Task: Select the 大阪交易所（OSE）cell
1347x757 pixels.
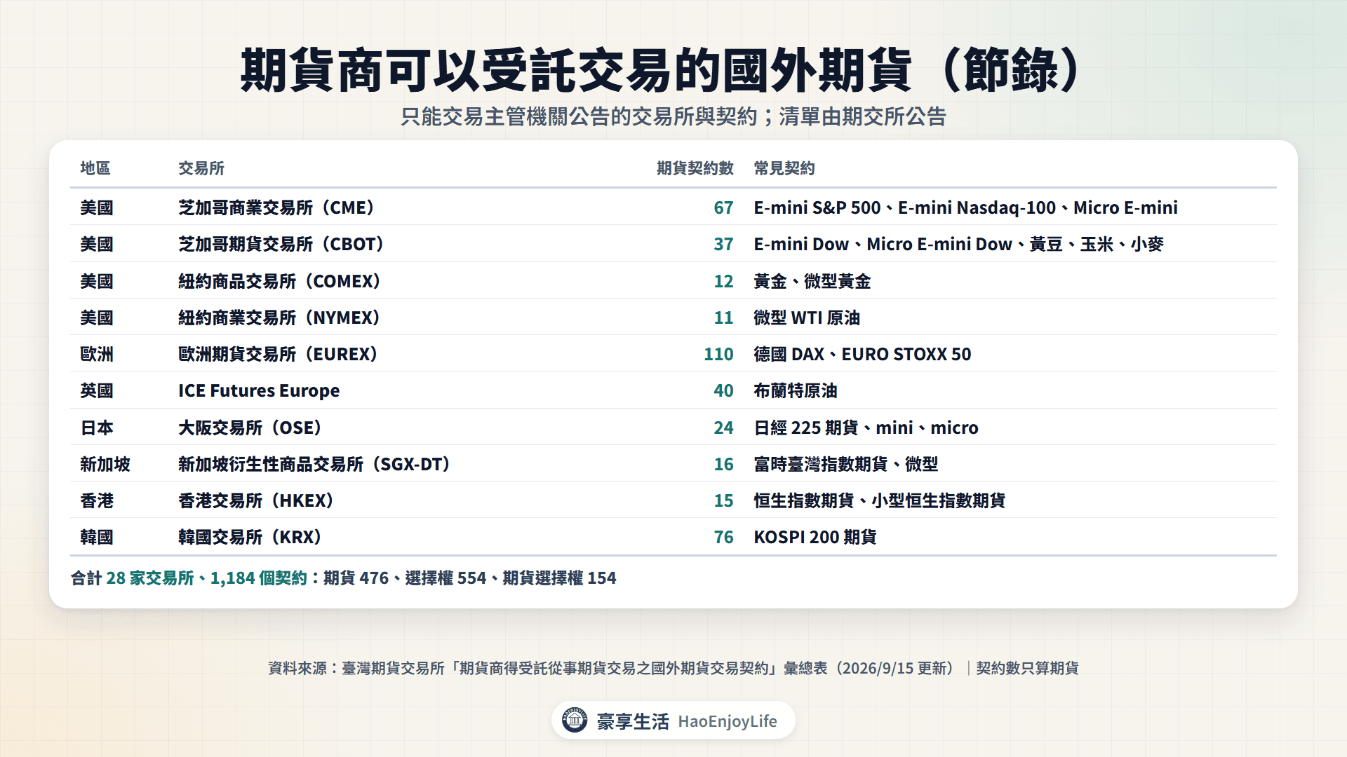Action: pos(252,428)
